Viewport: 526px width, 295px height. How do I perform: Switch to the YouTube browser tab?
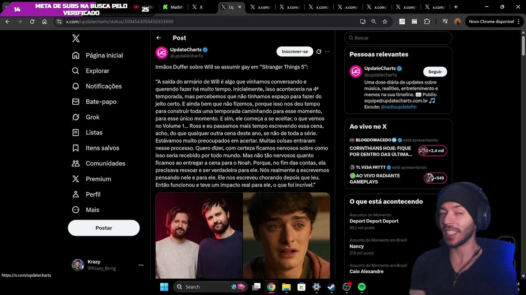144,7
